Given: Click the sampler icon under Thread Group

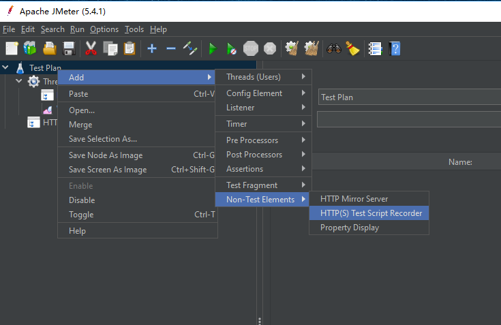Looking at the screenshot, I should (47, 95).
